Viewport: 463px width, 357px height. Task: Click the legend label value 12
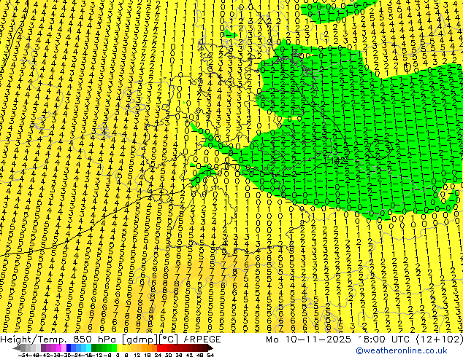tap(137, 356)
